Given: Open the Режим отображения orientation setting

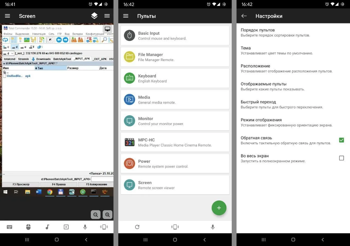Looking at the screenshot, I should 293,122.
